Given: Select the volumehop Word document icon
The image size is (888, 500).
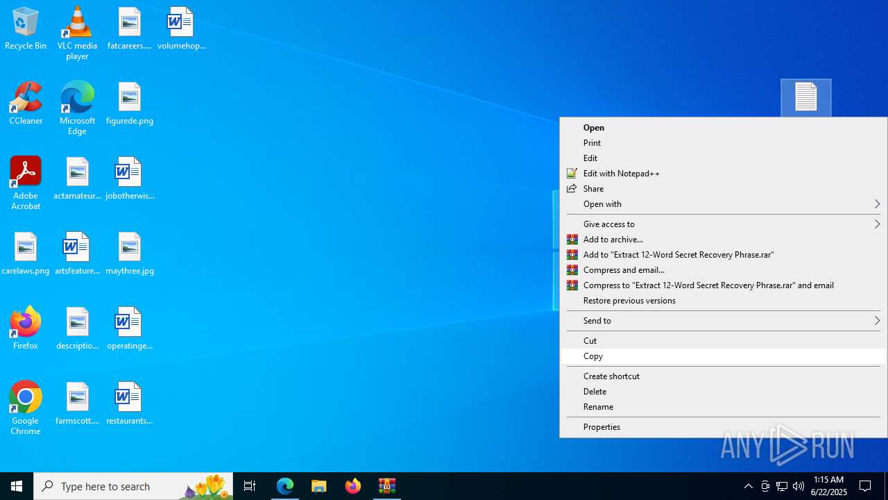Looking at the screenshot, I should tap(182, 29).
